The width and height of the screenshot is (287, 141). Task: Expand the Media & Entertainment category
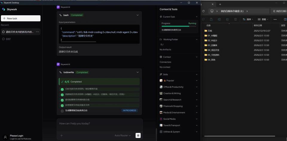point(197,113)
